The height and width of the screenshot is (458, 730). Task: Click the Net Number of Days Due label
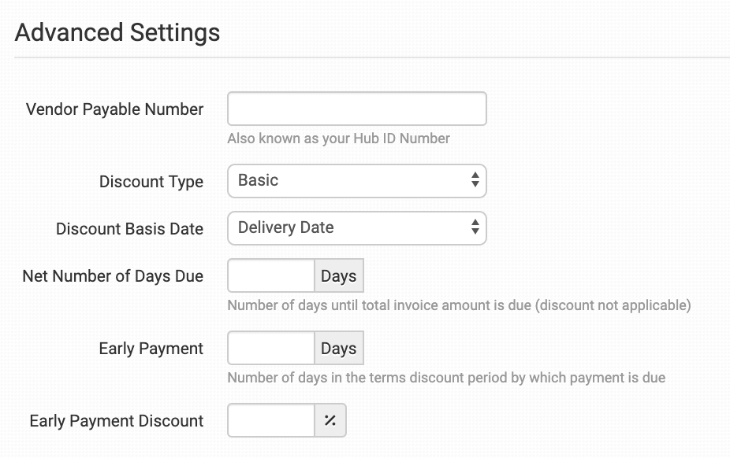[113, 276]
